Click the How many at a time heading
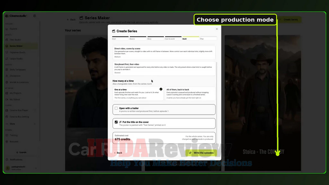329x185 pixels. pos(123,81)
